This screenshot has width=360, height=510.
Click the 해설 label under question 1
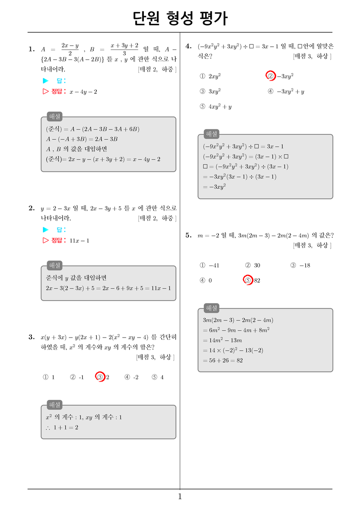point(55,116)
